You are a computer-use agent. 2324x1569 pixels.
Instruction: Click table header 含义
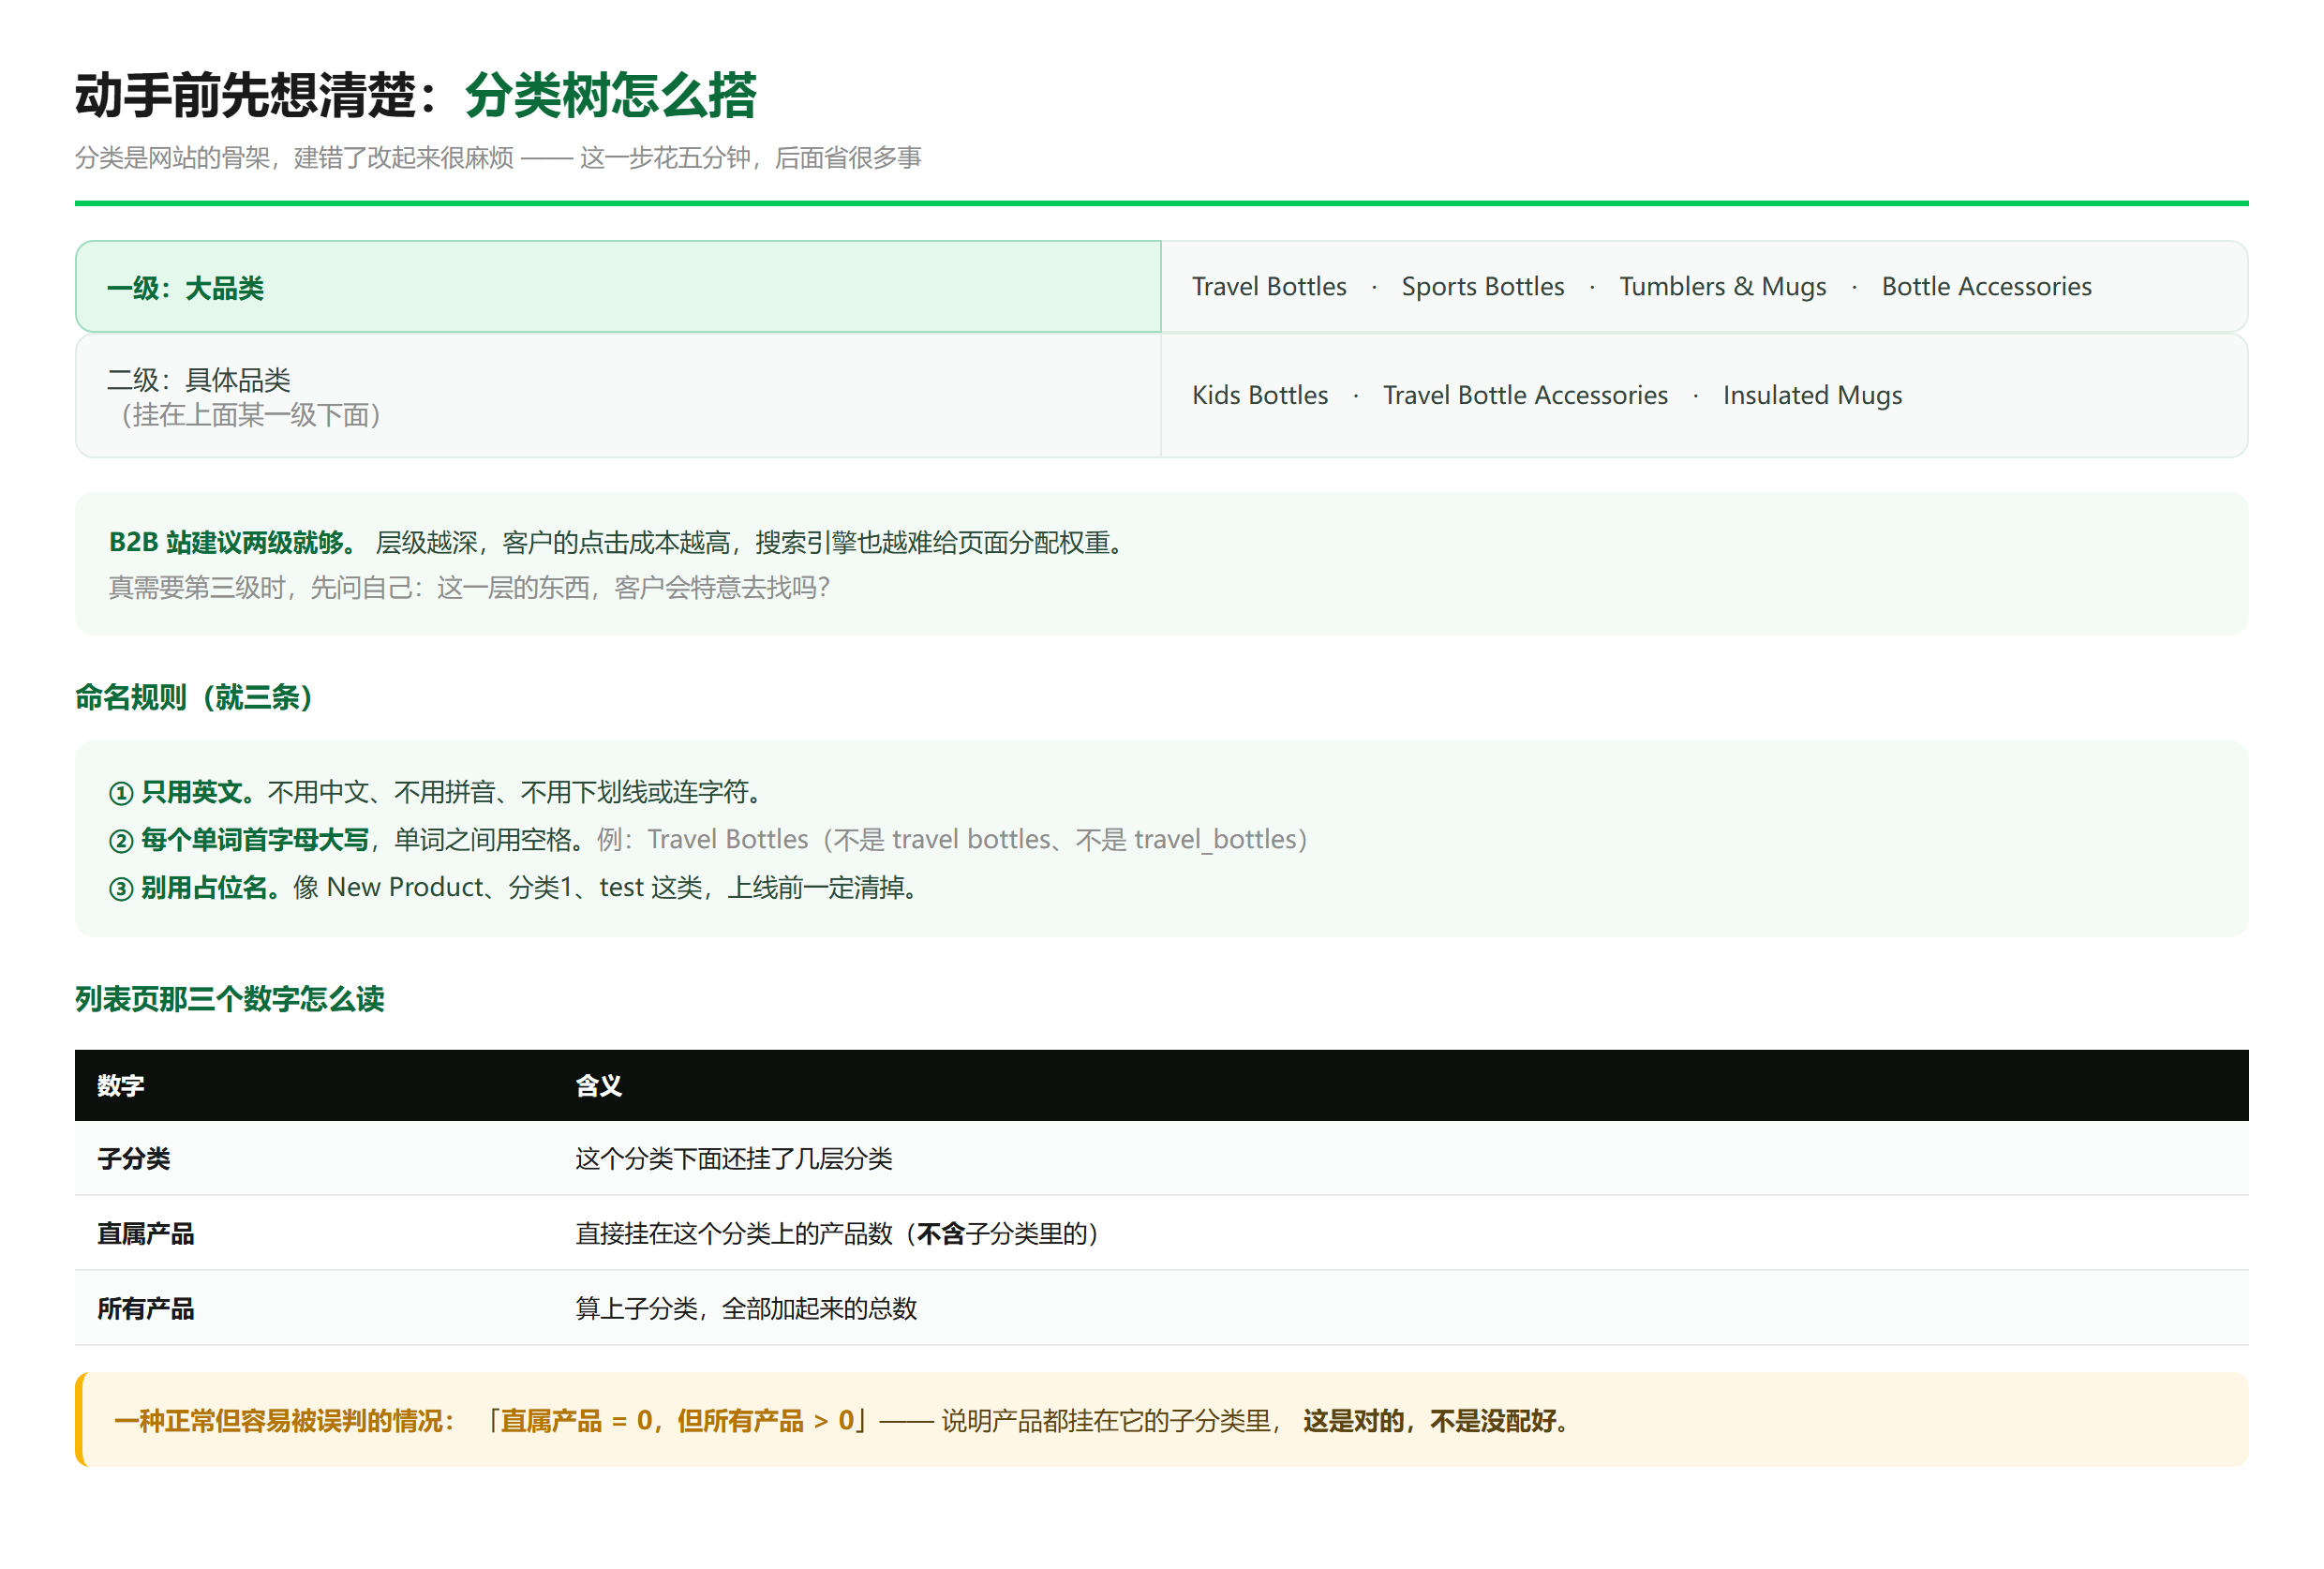coord(599,1086)
